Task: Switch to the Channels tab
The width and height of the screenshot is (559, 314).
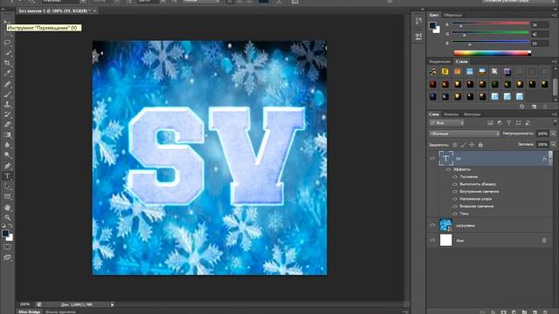Action: tap(451, 114)
